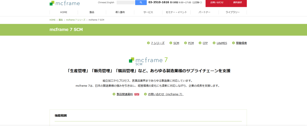
Task: Click the 7 シリーズ anchor link
Action: pyautogui.click(x=158, y=43)
